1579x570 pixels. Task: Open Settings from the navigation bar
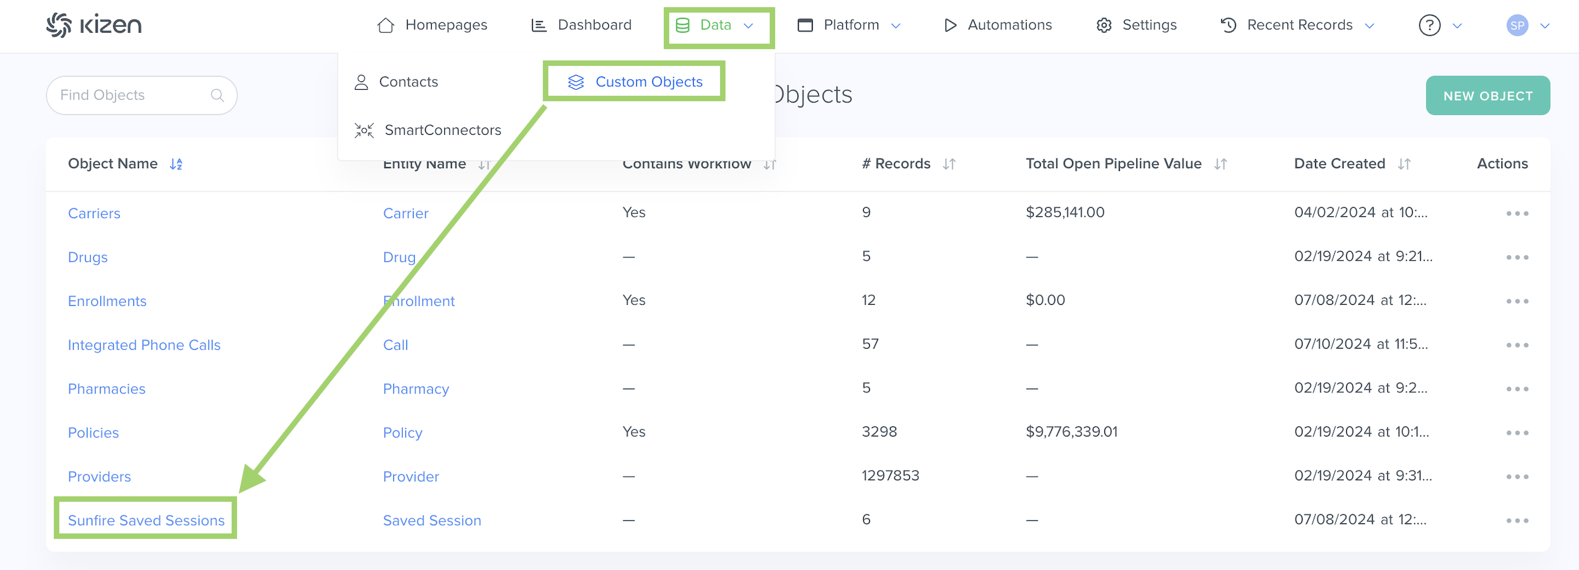click(x=1137, y=25)
